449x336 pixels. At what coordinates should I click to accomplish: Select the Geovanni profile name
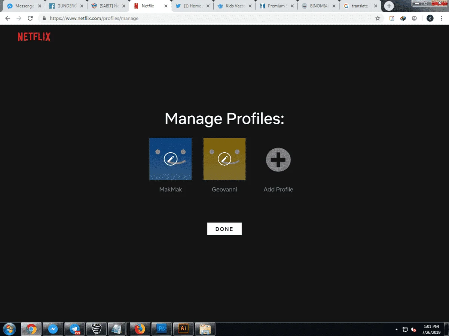tap(224, 189)
